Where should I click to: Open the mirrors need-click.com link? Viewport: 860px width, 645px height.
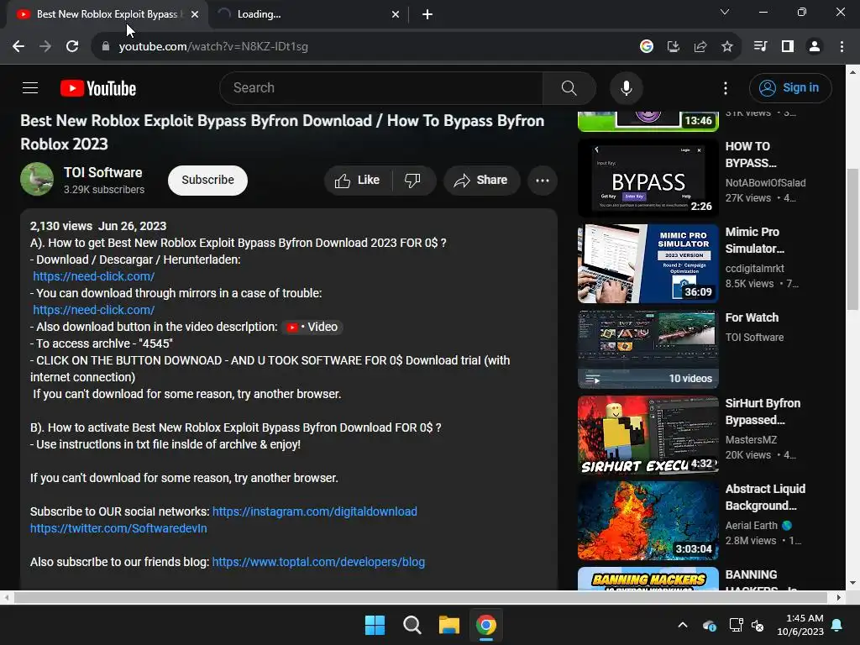click(x=94, y=310)
